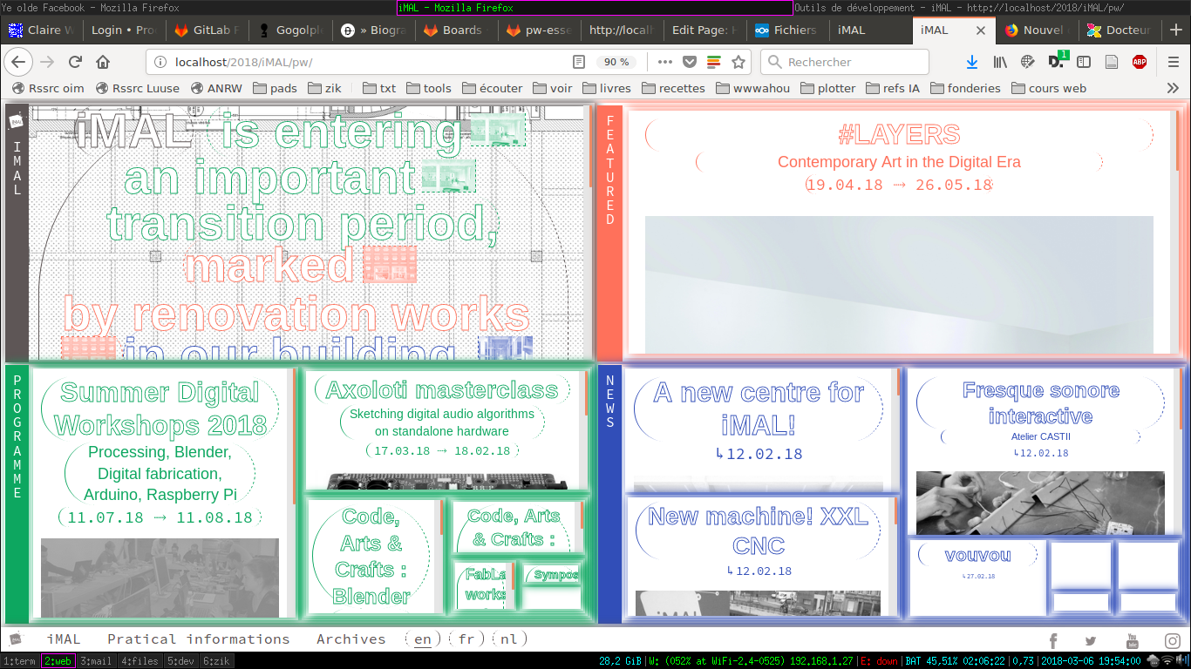Click the Home button in toolbar
The height and width of the screenshot is (669, 1191).
pos(103,62)
